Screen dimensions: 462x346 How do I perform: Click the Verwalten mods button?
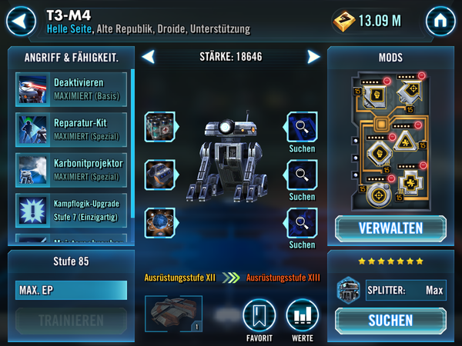(390, 228)
